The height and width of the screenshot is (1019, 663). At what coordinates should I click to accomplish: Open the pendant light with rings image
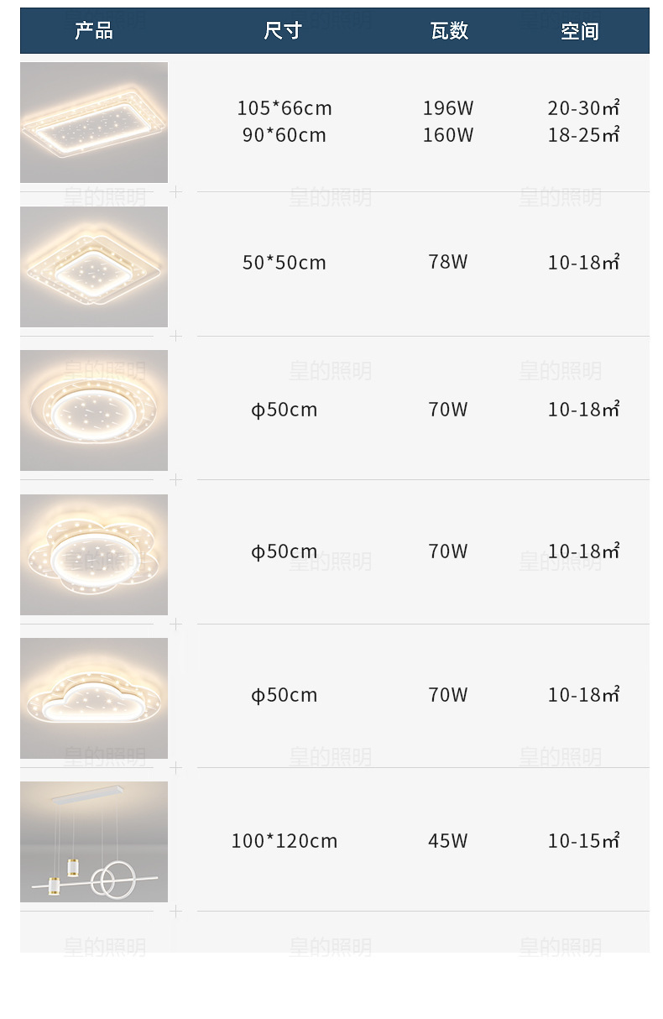[94, 842]
